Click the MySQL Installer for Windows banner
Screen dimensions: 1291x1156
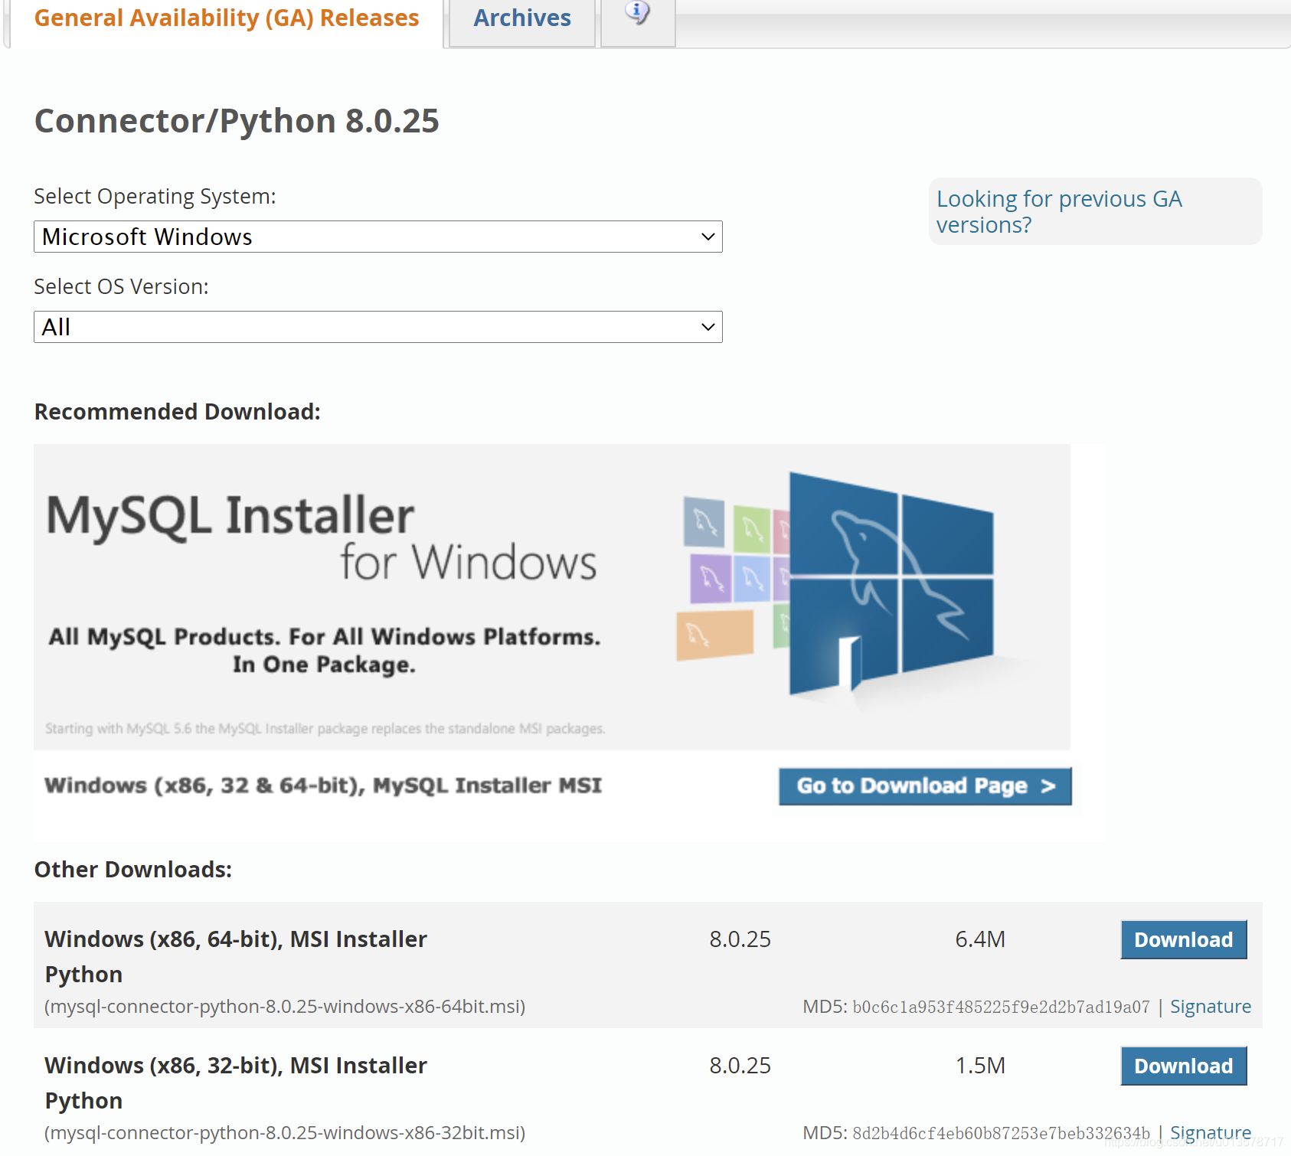[x=552, y=596]
